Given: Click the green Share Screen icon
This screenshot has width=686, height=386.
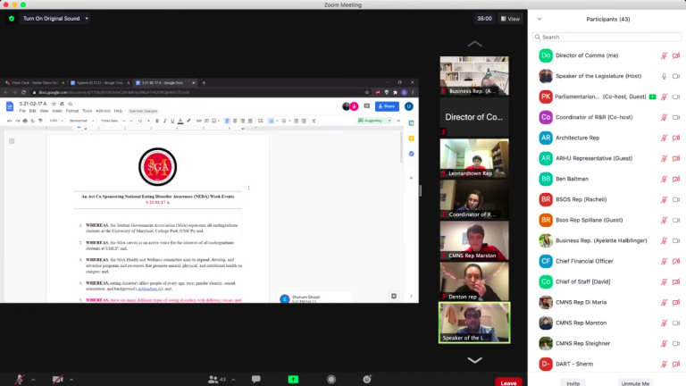Looking at the screenshot, I should 292,379.
